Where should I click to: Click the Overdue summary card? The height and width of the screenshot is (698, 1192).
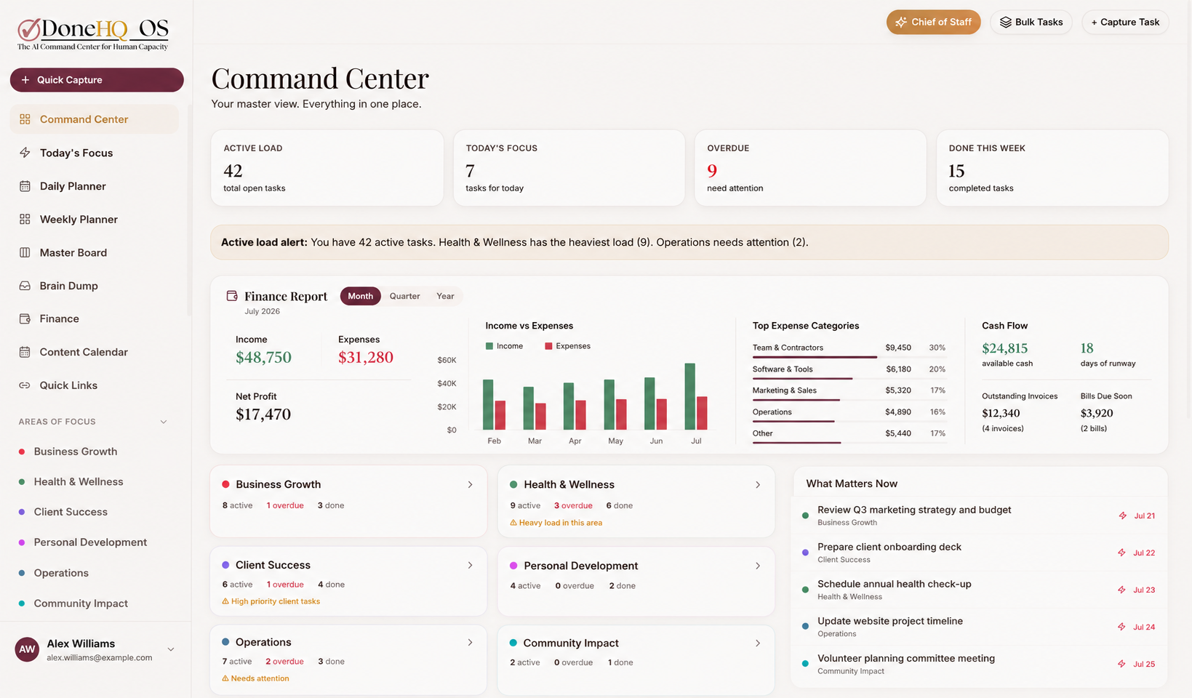click(810, 168)
